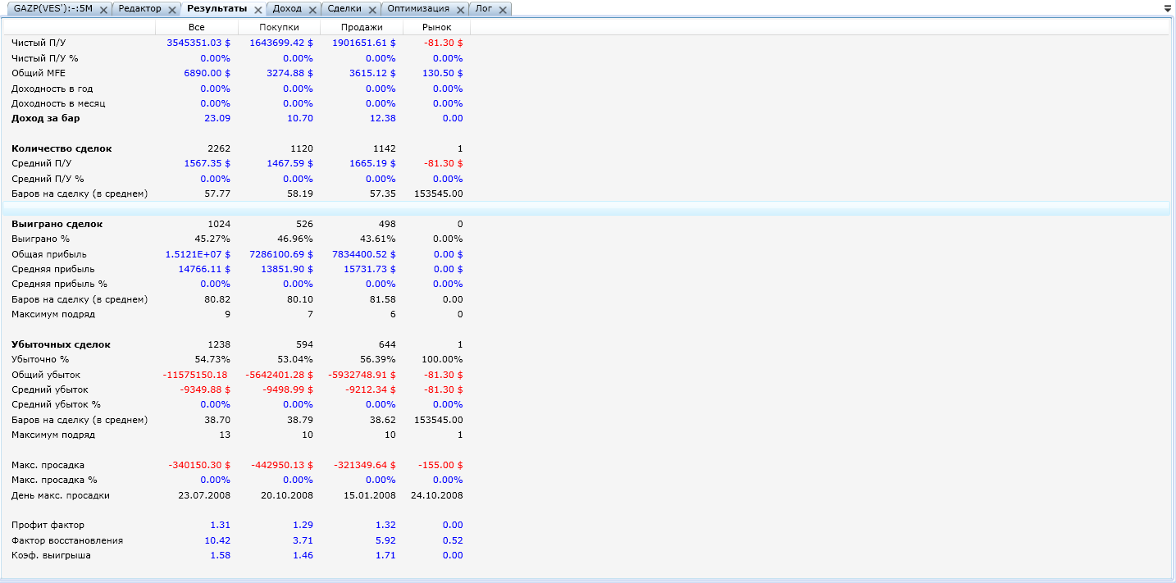
Task: Open the tab list dropdown arrow
Action: coord(1167,8)
